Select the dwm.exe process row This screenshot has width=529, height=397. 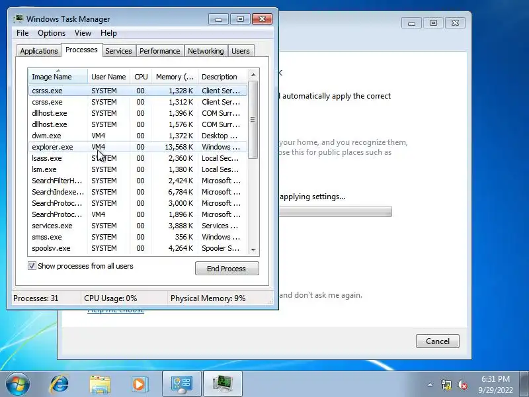pyautogui.click(x=138, y=136)
